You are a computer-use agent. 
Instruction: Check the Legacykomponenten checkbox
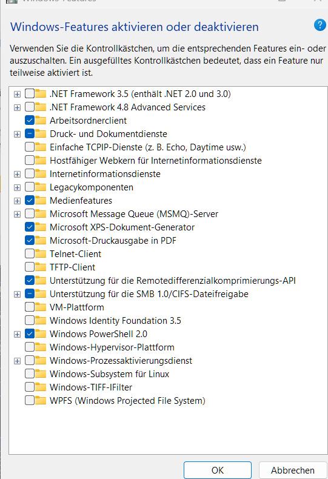30,187
